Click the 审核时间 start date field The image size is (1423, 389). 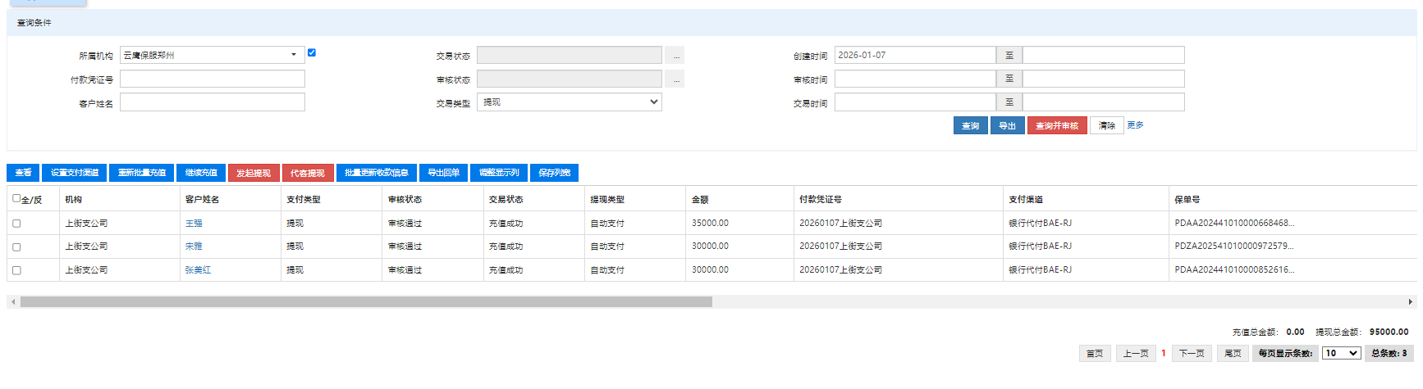point(915,79)
